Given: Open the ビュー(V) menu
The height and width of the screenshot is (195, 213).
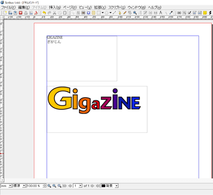Looking at the screenshot, I should [85, 7].
